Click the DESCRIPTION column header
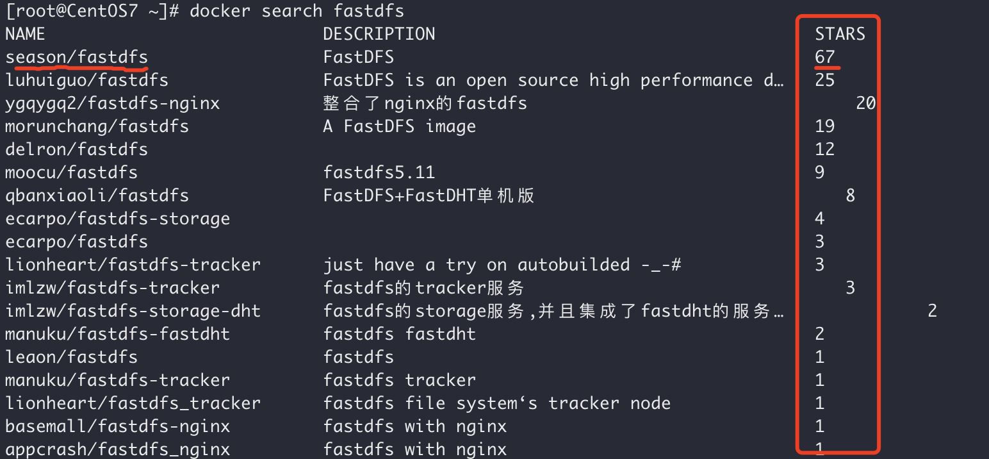The height and width of the screenshot is (459, 989). (379, 34)
